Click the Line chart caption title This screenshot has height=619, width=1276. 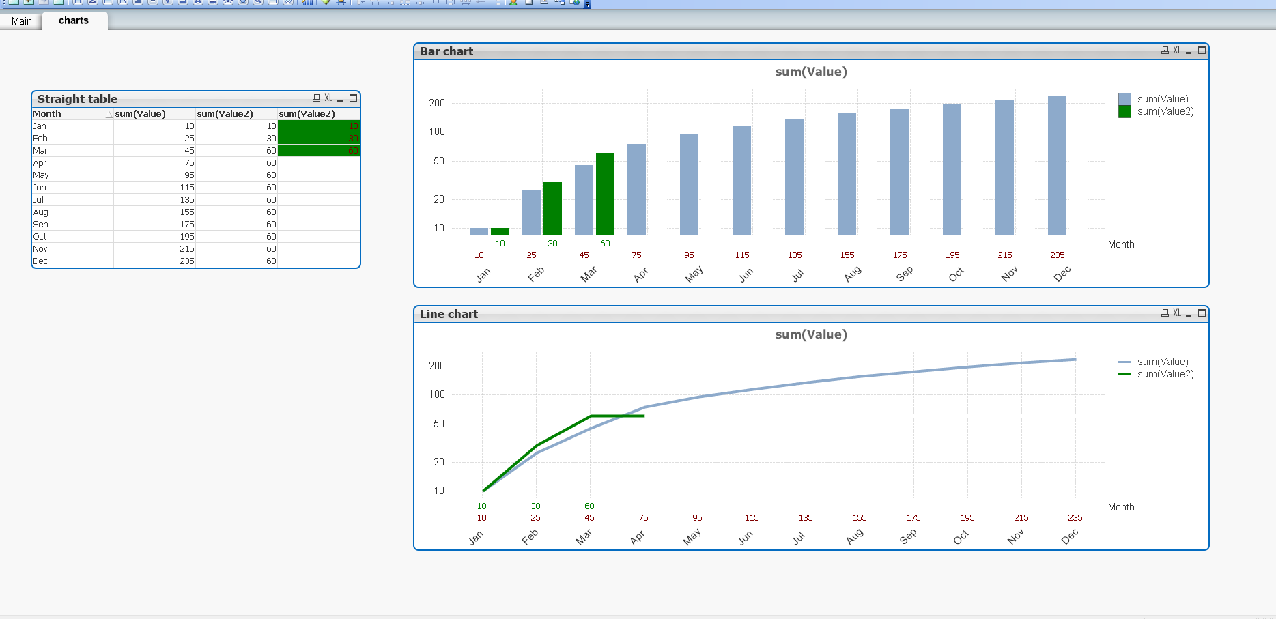tap(449, 314)
